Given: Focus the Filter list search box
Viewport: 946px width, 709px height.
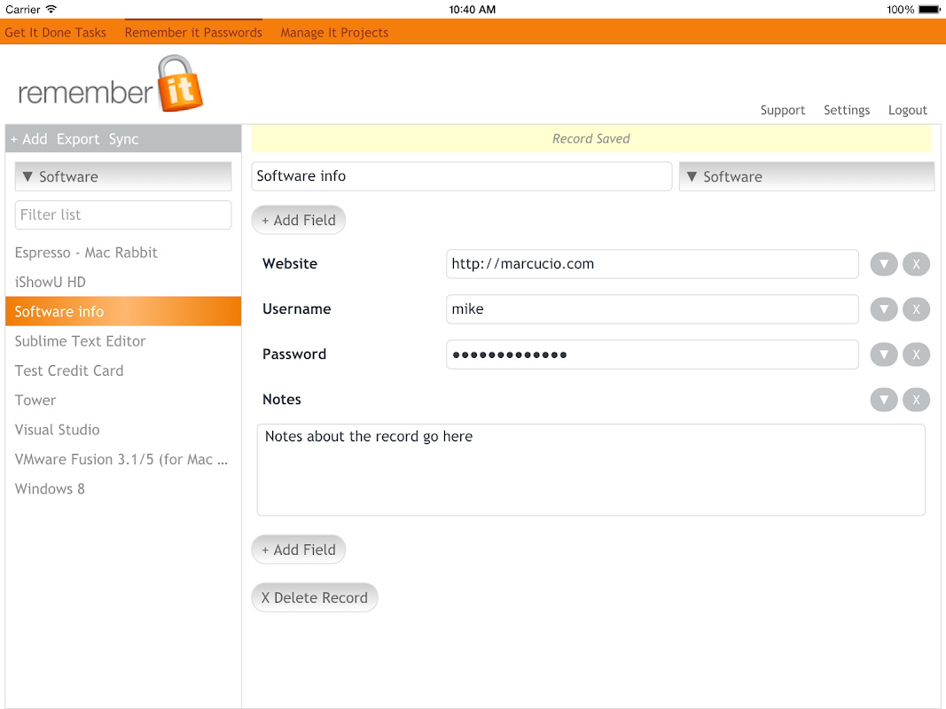Looking at the screenshot, I should click(x=123, y=215).
